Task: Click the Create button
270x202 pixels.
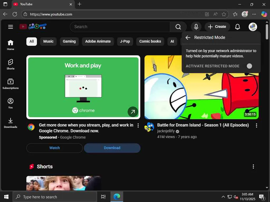Action: point(217,27)
